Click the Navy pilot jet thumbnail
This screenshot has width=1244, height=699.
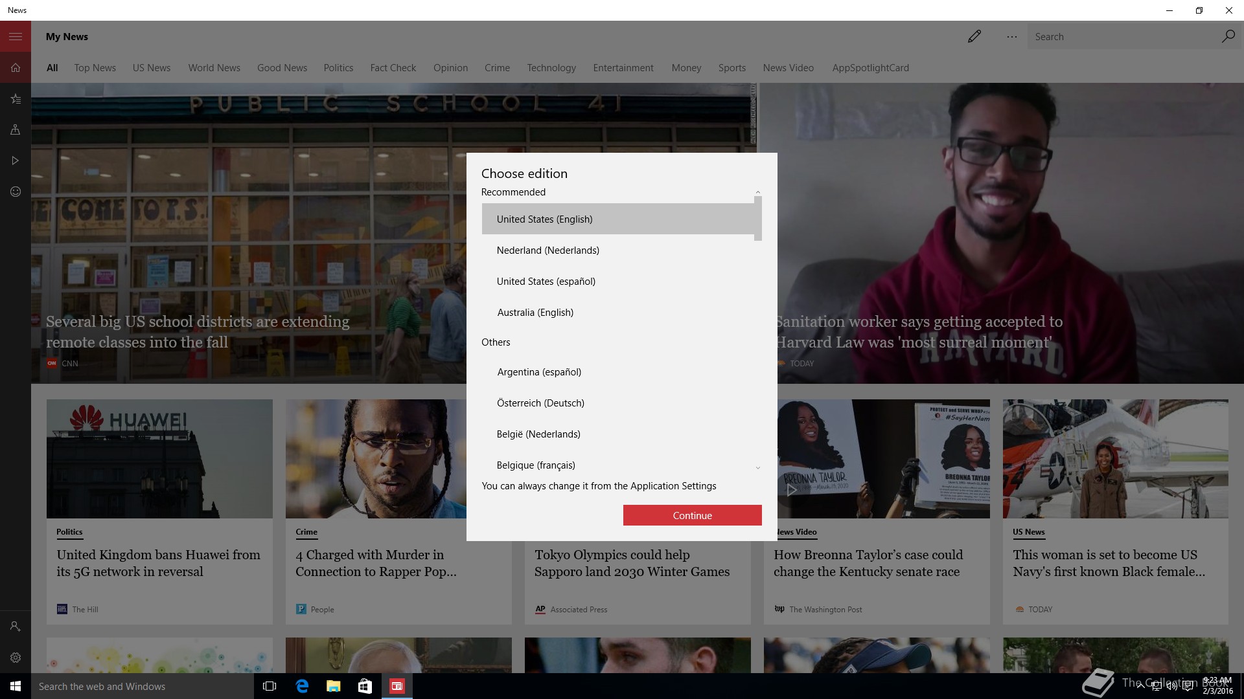1115,458
